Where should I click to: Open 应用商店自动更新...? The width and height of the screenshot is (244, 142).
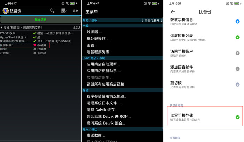coord(123,64)
